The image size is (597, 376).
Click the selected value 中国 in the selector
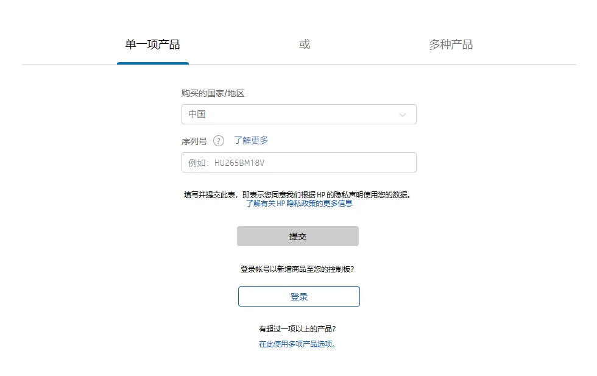tap(197, 115)
